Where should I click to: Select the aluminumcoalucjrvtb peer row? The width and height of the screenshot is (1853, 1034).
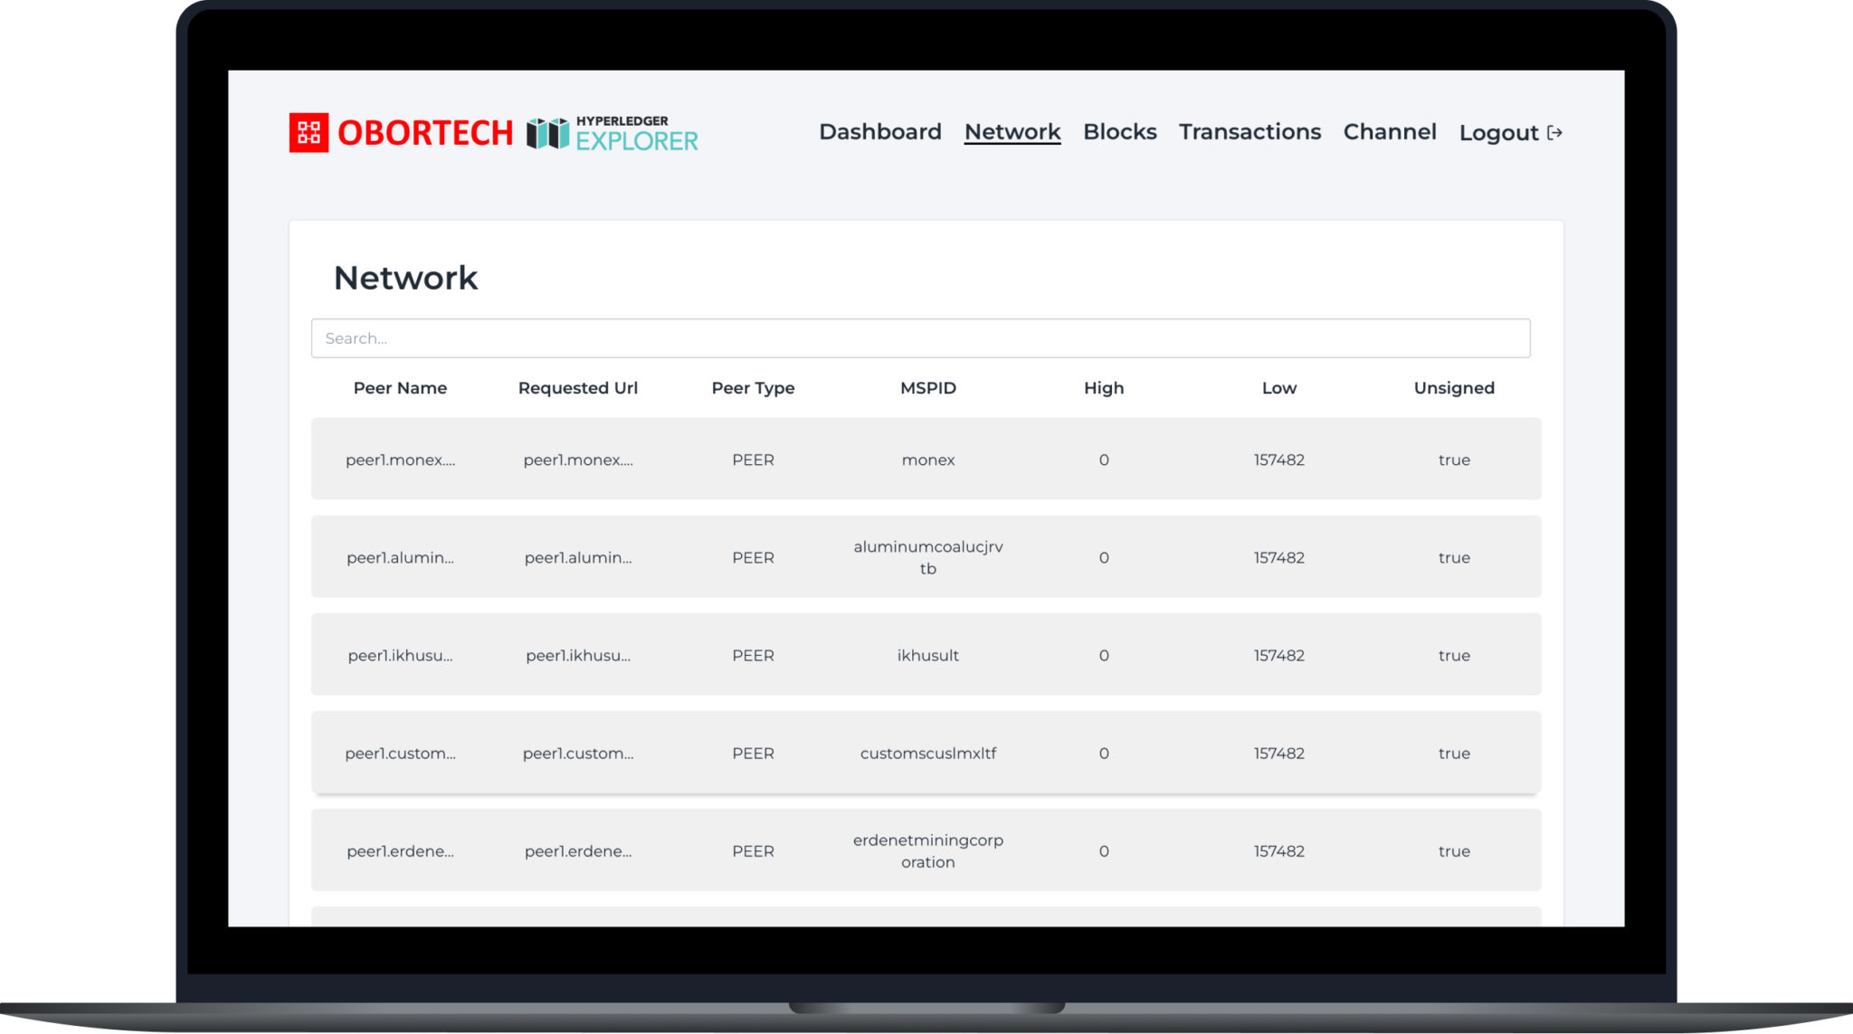[x=926, y=556]
